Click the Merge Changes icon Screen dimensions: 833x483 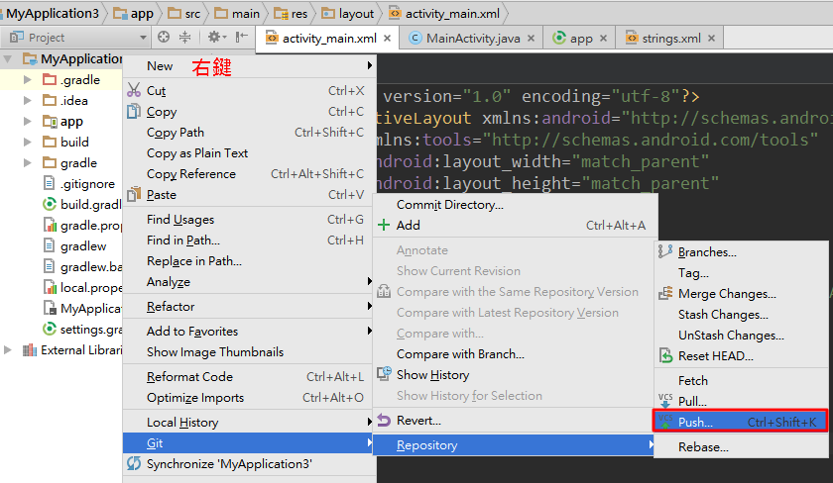[665, 293]
